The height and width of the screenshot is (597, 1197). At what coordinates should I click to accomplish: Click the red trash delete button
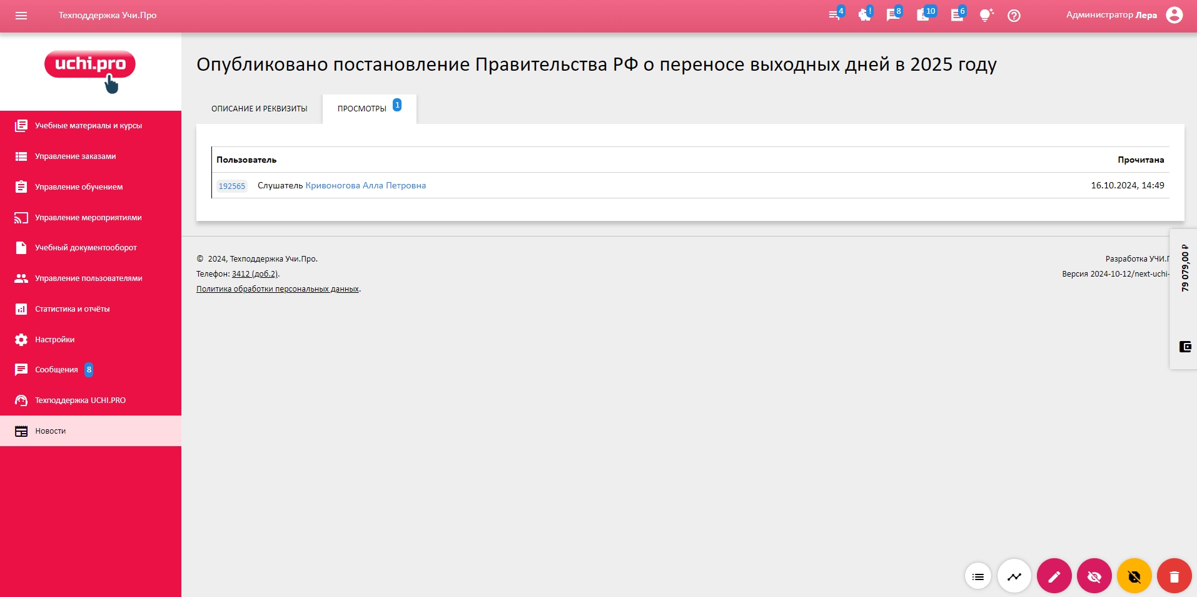click(1174, 576)
